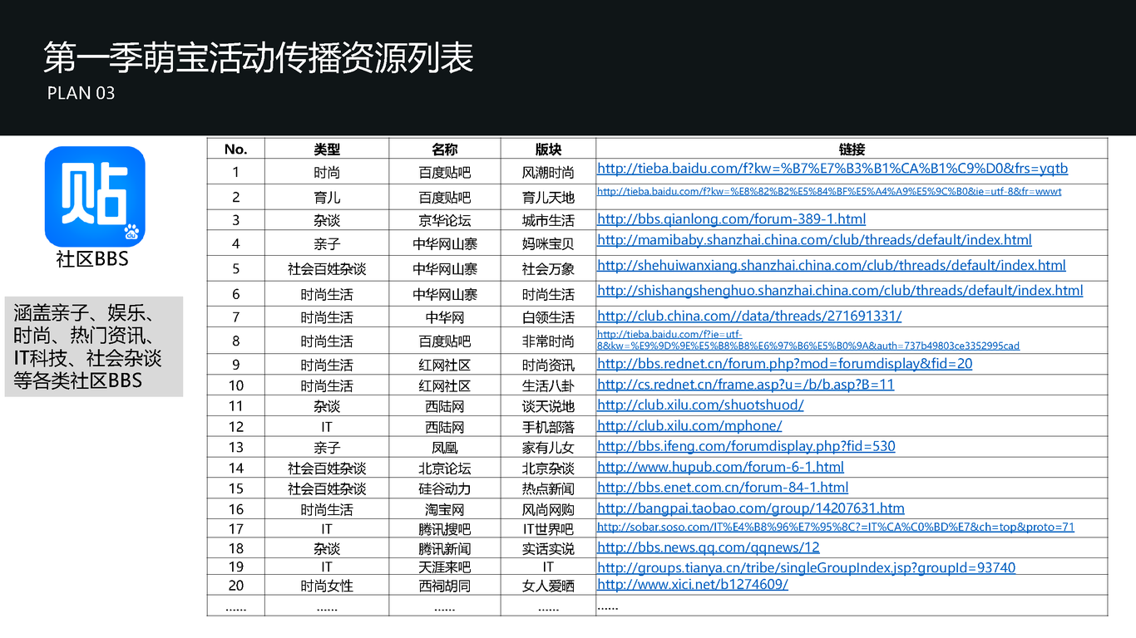Select the 家有儿女 section cell
The height and width of the screenshot is (638, 1136).
coord(548,448)
